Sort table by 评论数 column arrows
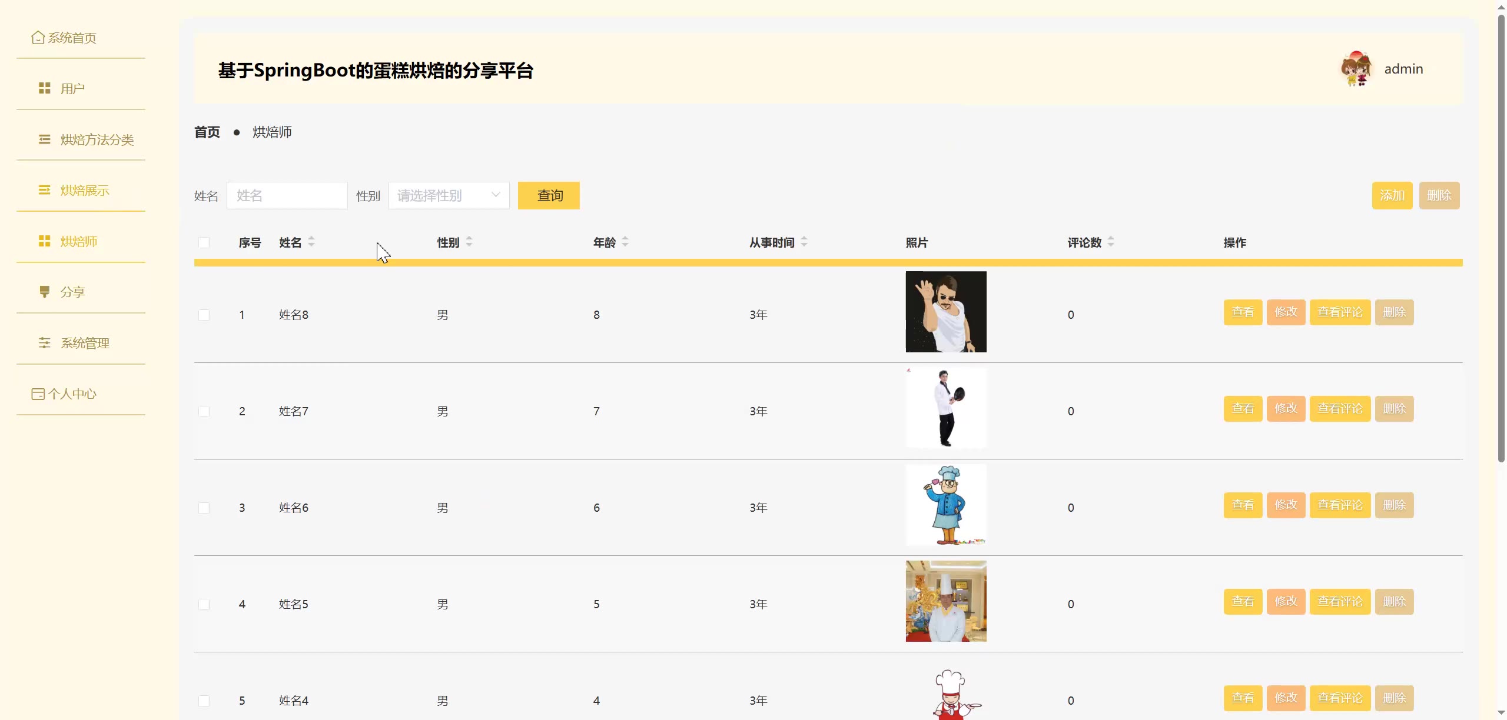This screenshot has width=1507, height=720. click(x=1111, y=242)
